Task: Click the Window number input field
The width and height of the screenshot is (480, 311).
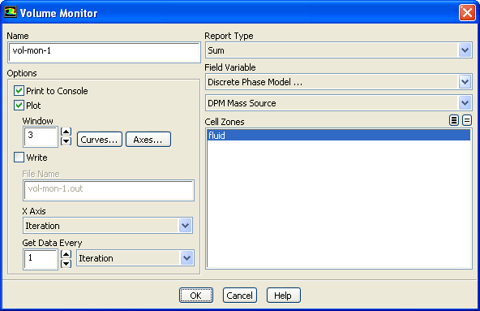Action: tap(41, 136)
